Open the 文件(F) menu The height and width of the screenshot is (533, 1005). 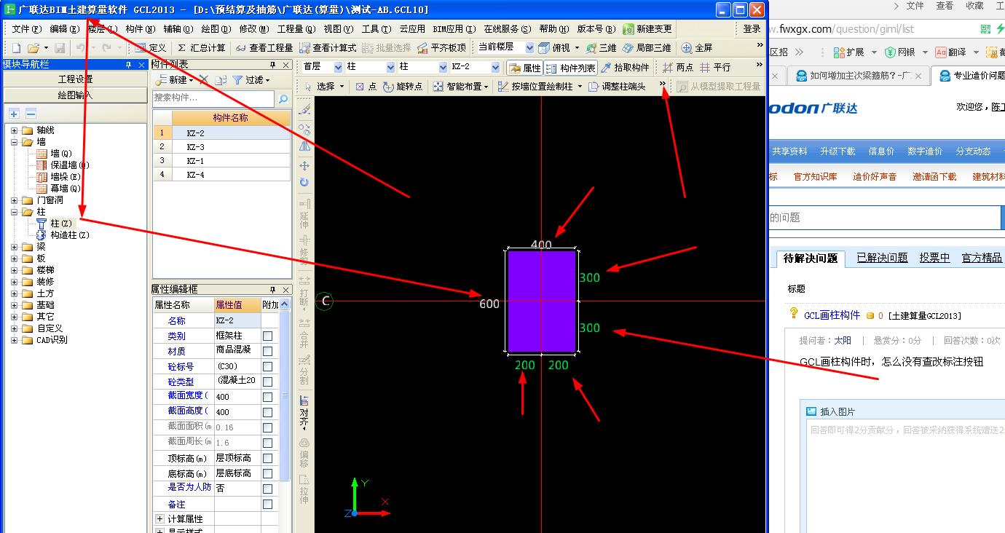(x=26, y=29)
